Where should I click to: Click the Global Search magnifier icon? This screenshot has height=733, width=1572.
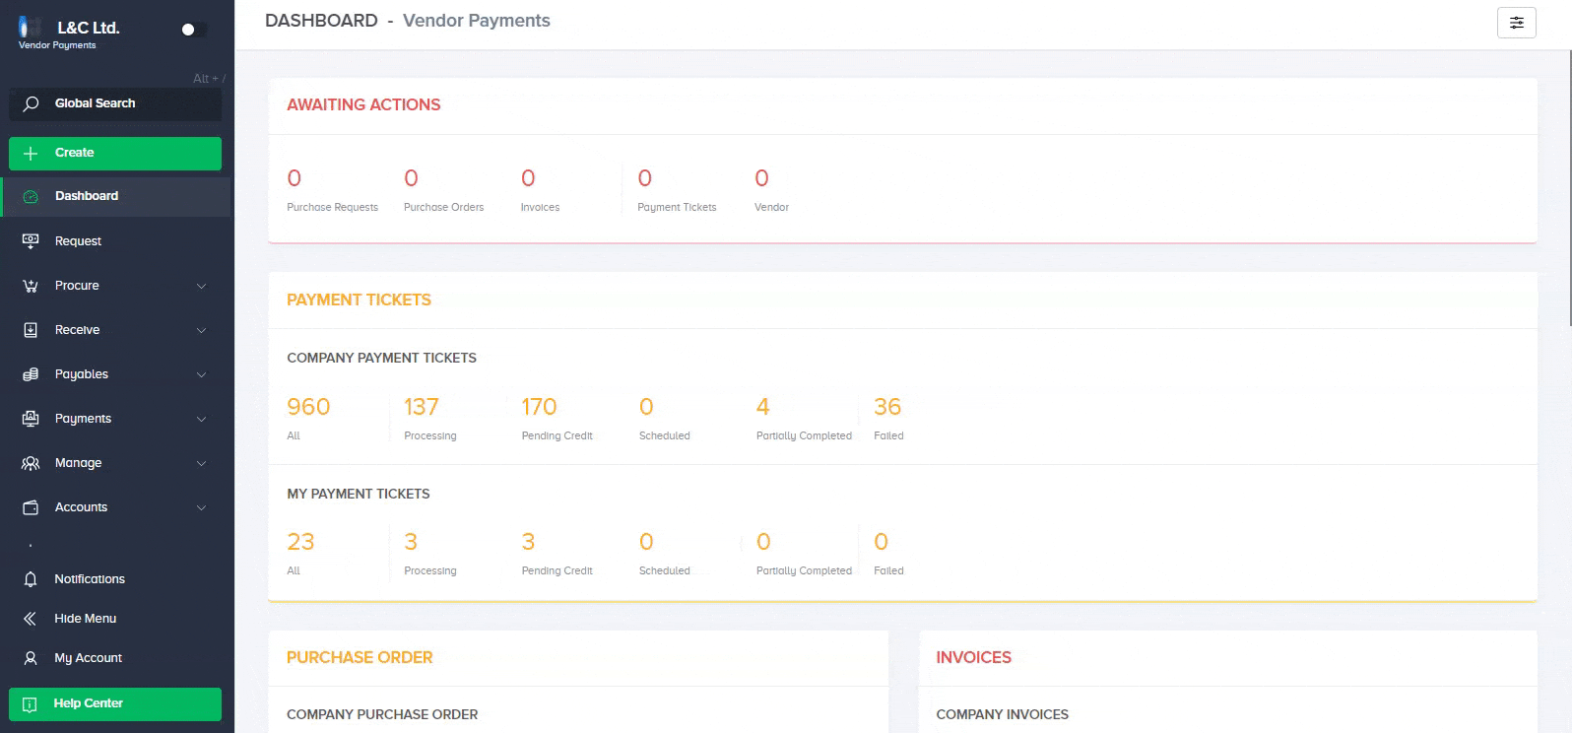click(x=32, y=103)
